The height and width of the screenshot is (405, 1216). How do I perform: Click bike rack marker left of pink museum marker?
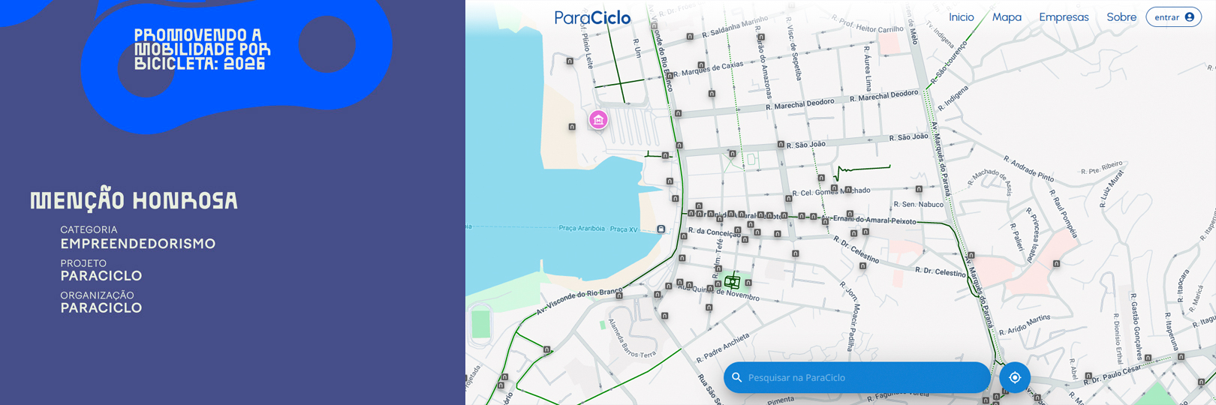click(572, 127)
